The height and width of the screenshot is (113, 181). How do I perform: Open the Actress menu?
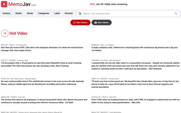(x=6, y=13)
